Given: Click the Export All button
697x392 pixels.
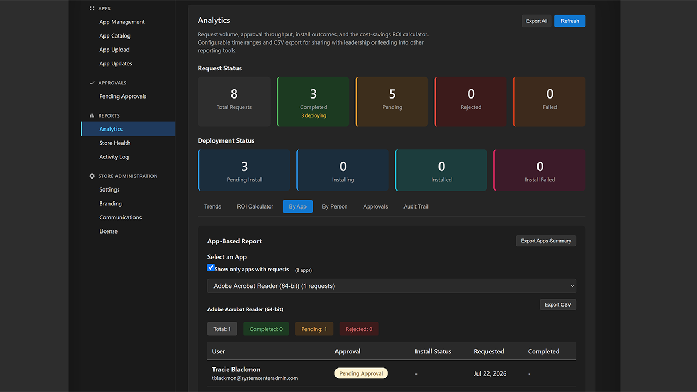Looking at the screenshot, I should (536, 21).
